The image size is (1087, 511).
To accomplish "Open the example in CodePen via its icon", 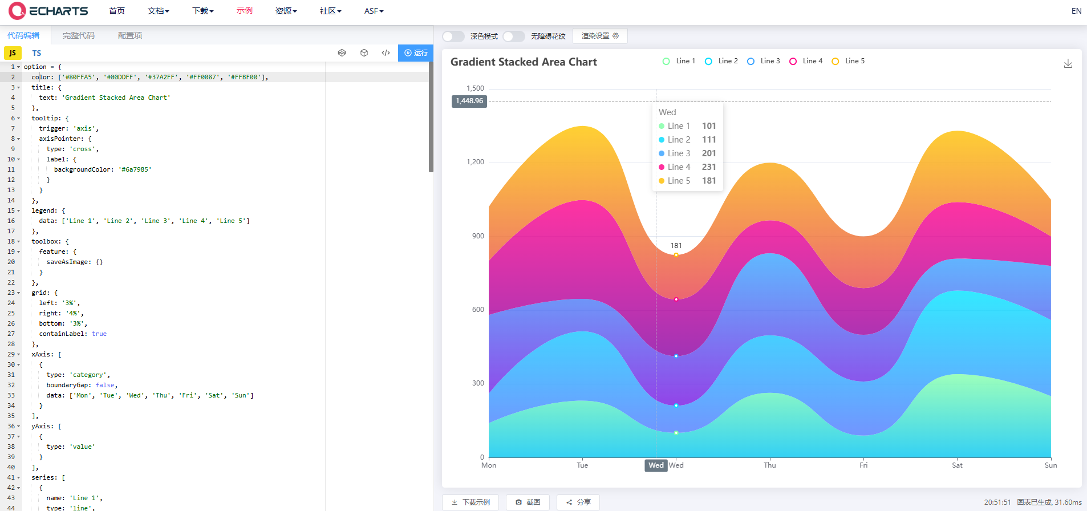I will tap(342, 53).
